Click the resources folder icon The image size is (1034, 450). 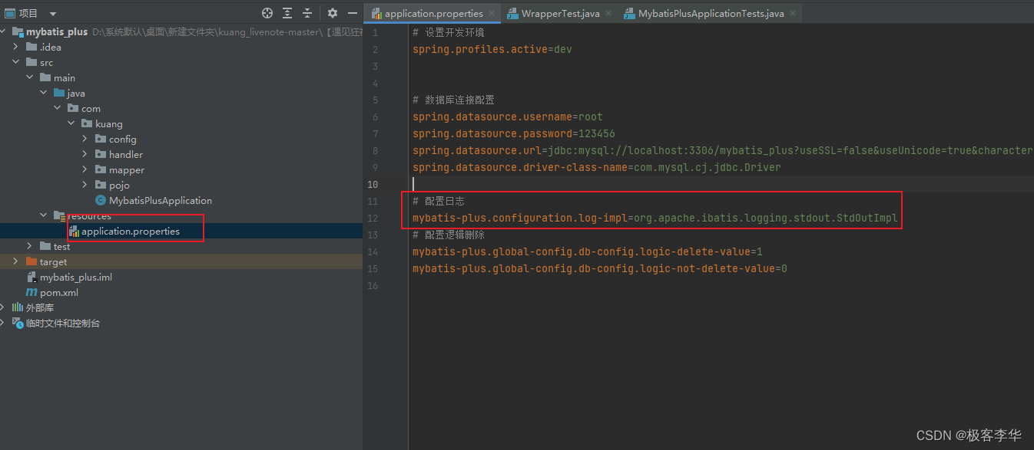click(59, 215)
